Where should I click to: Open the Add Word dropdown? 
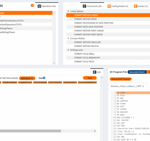(x=27, y=78)
